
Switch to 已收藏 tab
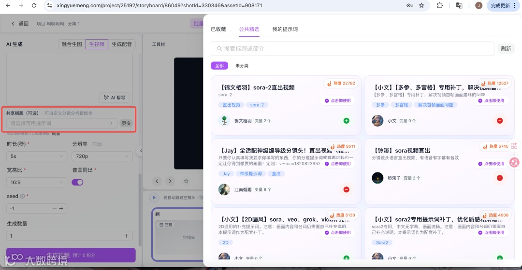pos(218,29)
